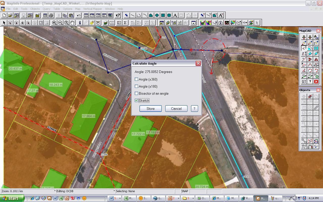Enable Angle (±360) checkbox

click(x=137, y=79)
